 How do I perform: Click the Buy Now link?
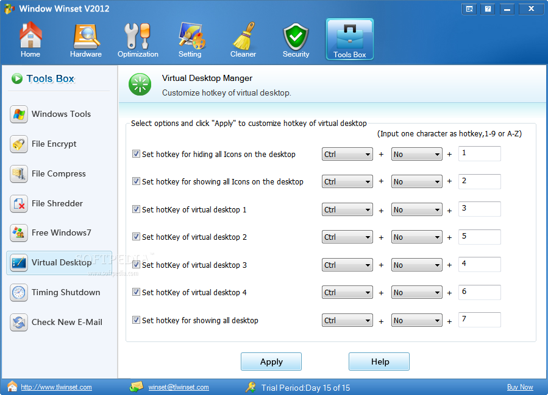(x=520, y=387)
